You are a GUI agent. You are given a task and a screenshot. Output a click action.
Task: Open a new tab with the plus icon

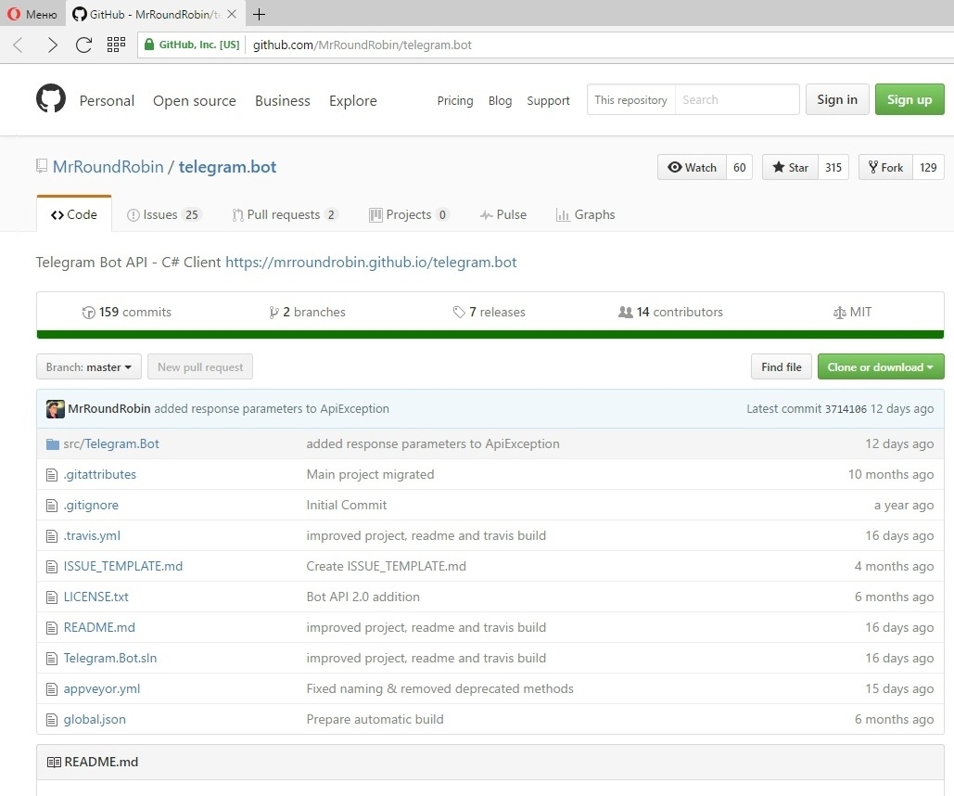coord(260,14)
